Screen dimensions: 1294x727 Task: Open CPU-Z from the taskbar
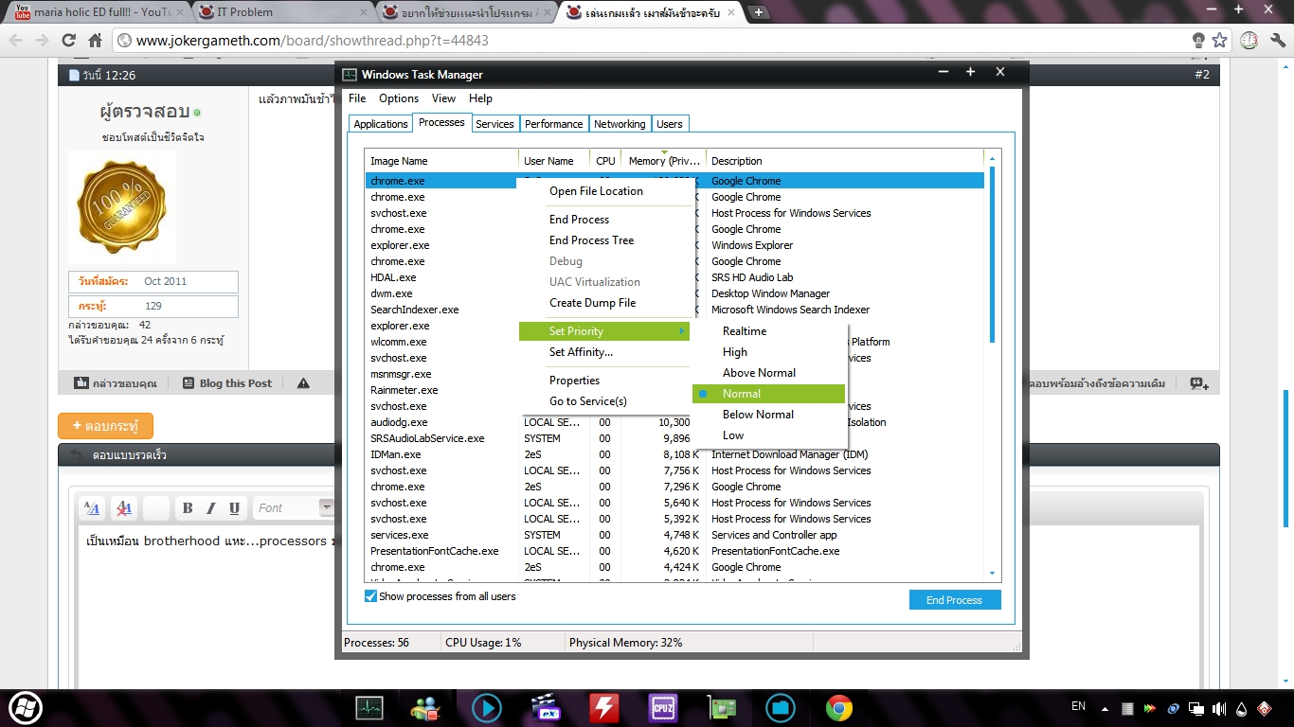pyautogui.click(x=662, y=707)
